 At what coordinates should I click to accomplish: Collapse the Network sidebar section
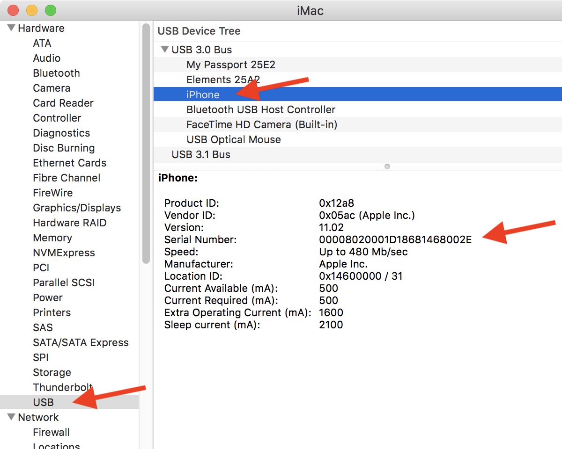[10, 417]
